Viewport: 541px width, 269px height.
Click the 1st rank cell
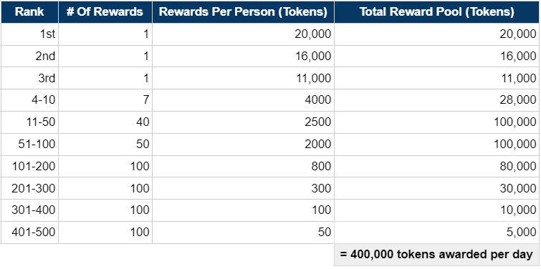29,34
